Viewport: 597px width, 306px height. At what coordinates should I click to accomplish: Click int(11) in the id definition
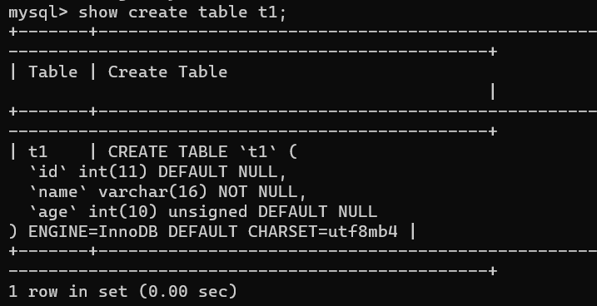113,172
